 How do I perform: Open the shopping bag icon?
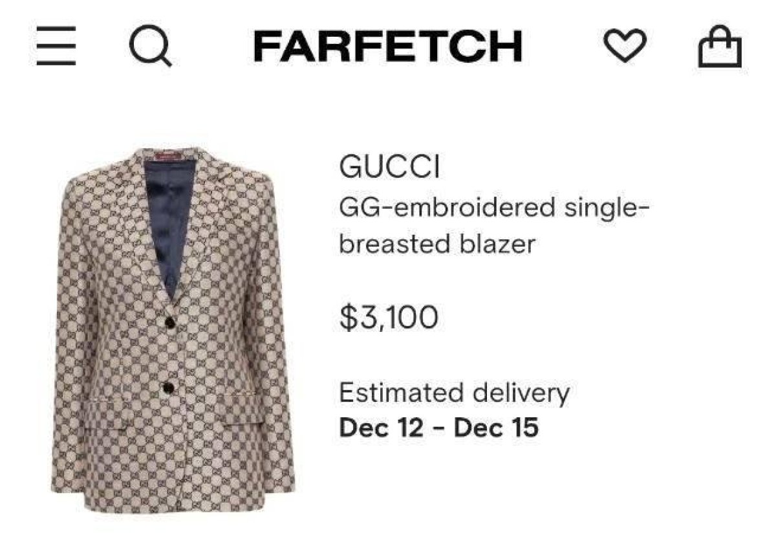click(720, 47)
